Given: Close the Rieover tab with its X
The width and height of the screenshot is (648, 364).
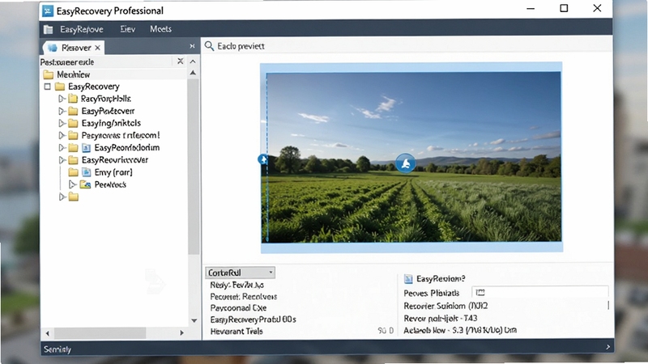Looking at the screenshot, I should coord(97,48).
